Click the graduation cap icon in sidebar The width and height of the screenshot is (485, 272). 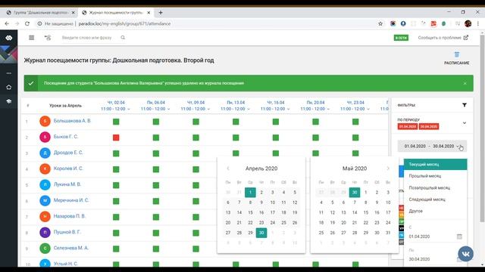(8, 101)
